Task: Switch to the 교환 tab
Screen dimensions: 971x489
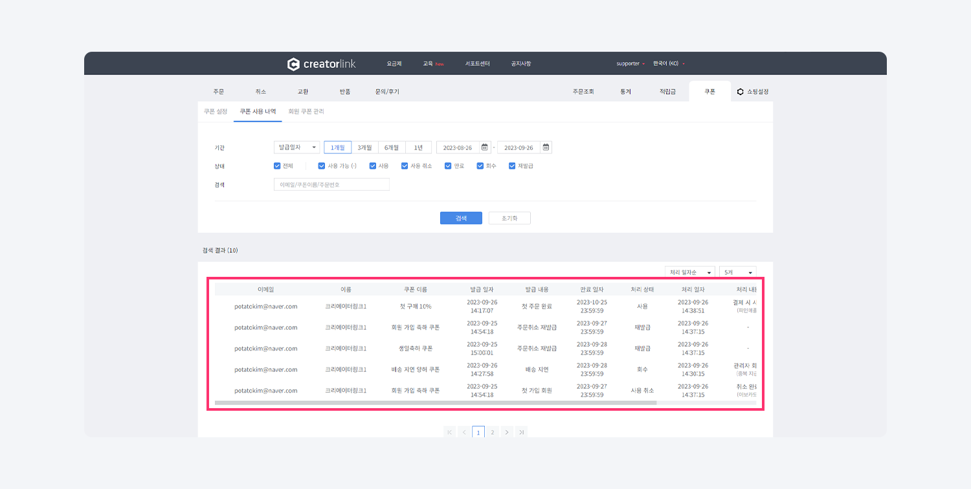Action: point(303,92)
